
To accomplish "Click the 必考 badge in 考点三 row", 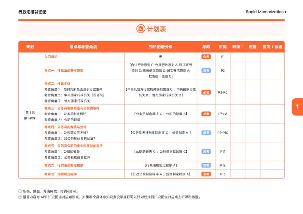I will (x=206, y=114).
